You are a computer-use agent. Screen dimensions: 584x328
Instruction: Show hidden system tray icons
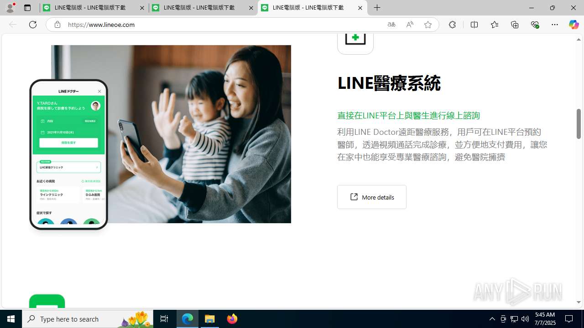pyautogui.click(x=492, y=319)
